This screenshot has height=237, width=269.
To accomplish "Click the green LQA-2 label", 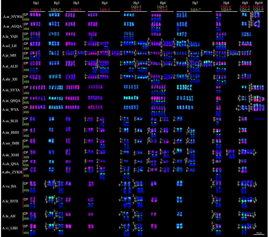I will coord(56,10).
